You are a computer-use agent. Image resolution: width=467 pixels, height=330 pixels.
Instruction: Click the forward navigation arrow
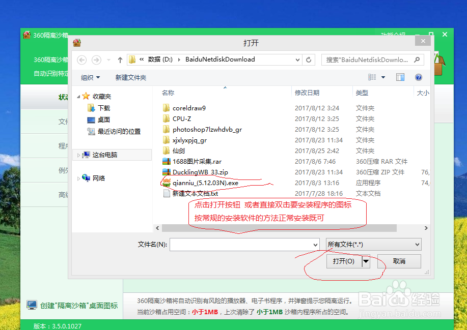[96, 59]
